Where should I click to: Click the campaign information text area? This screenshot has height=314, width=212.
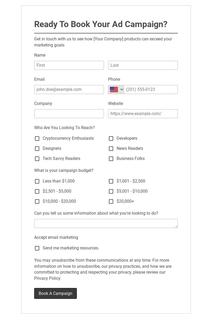(106, 223)
